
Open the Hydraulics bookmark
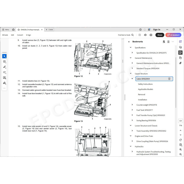coord(139,146)
